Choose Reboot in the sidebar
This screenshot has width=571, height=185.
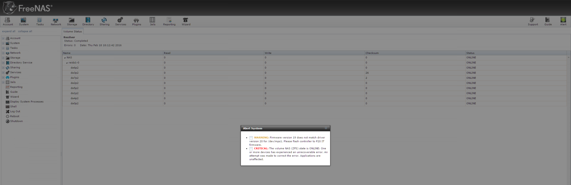(12, 116)
